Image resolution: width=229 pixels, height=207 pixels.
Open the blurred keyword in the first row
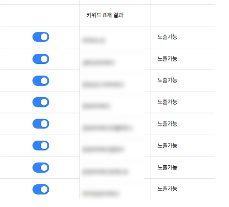pos(94,40)
